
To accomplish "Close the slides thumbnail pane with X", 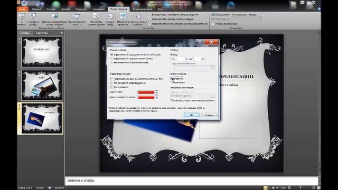I will 62,33.
